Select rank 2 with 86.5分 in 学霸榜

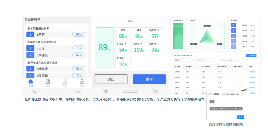[245, 31]
